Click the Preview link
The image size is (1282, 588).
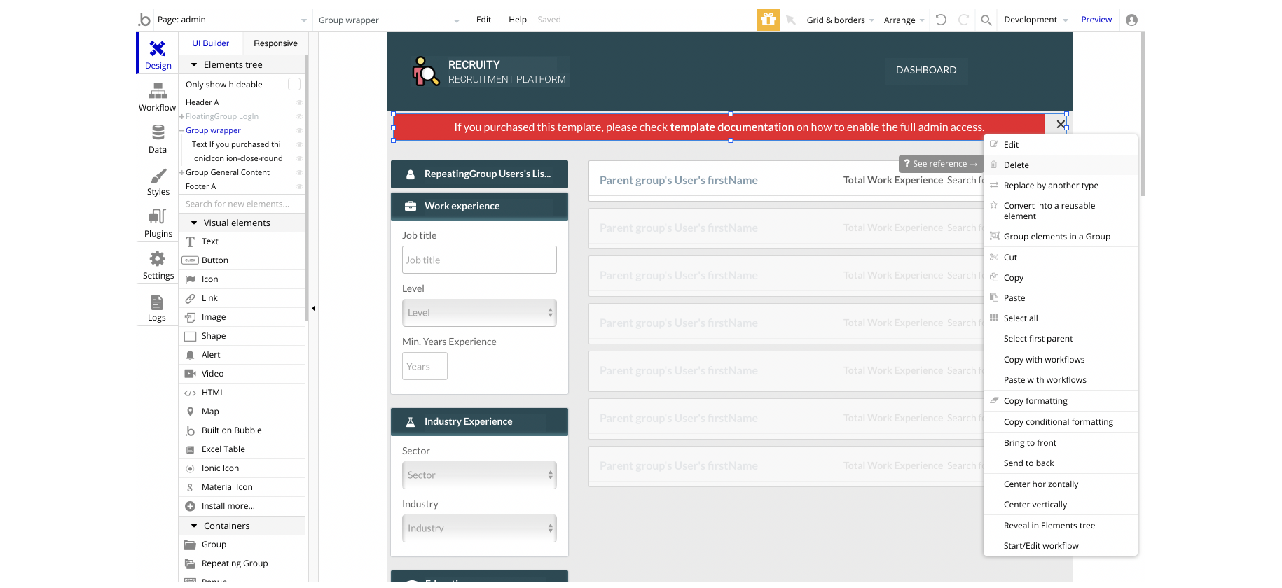click(1096, 20)
